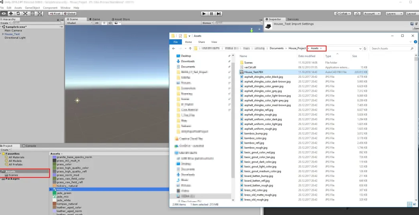Go back using Explorer back arrow

(174, 49)
